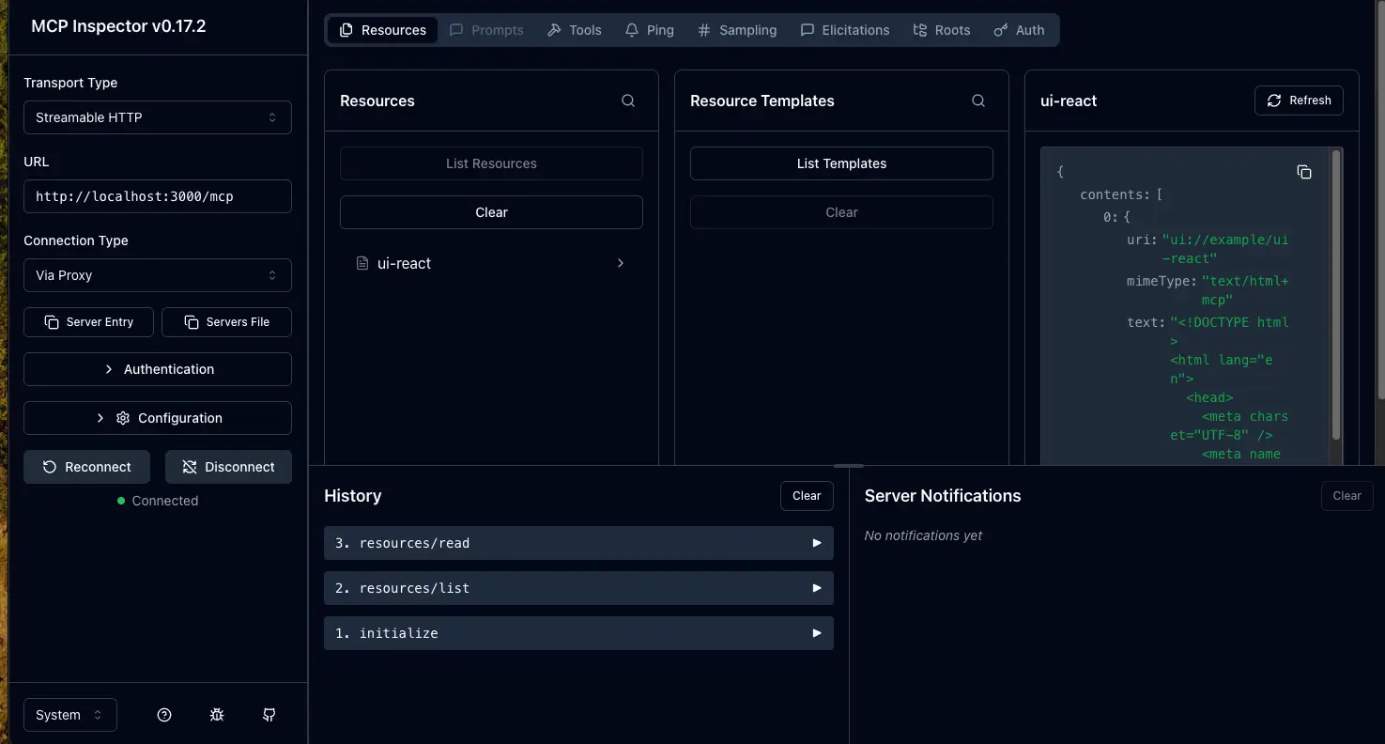The image size is (1385, 744).
Task: Click the ui-react panel heading
Action: (x=1069, y=101)
